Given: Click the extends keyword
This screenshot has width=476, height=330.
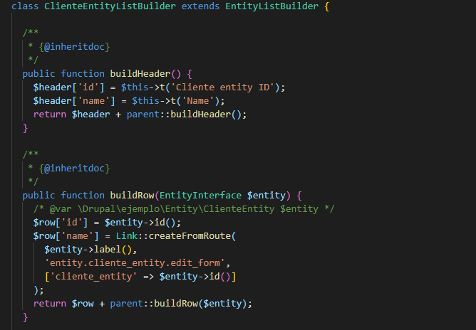Looking at the screenshot, I should [x=200, y=6].
